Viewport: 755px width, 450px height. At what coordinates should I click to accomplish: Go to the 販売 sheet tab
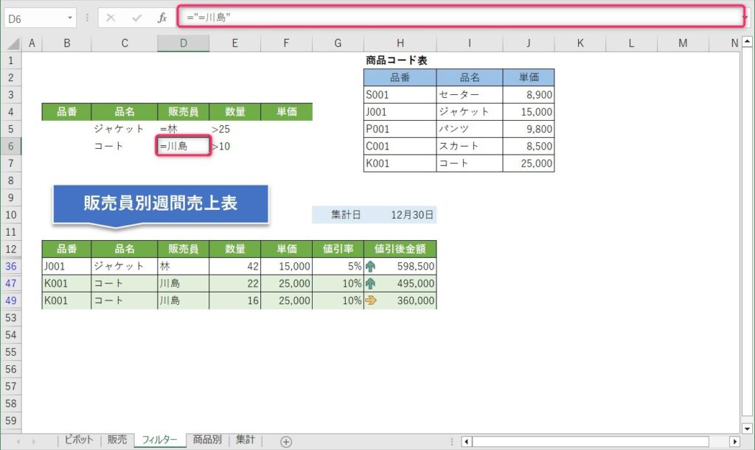coord(117,440)
